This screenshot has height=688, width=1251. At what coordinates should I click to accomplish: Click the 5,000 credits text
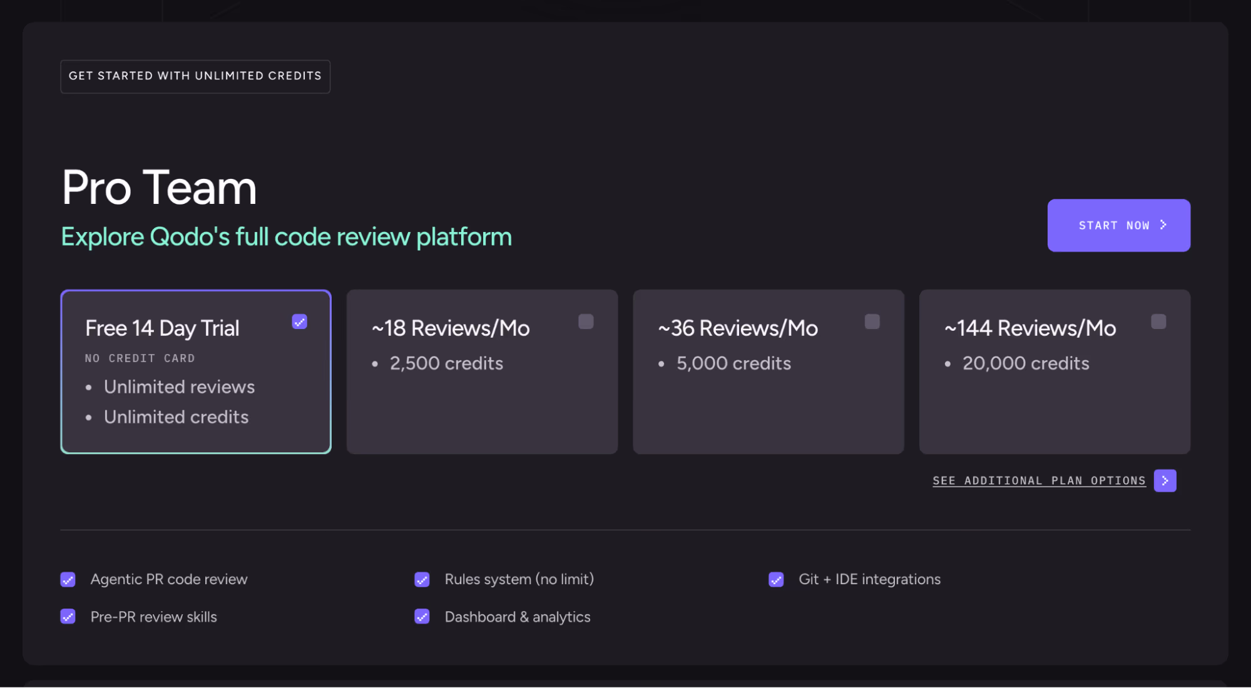[733, 363]
